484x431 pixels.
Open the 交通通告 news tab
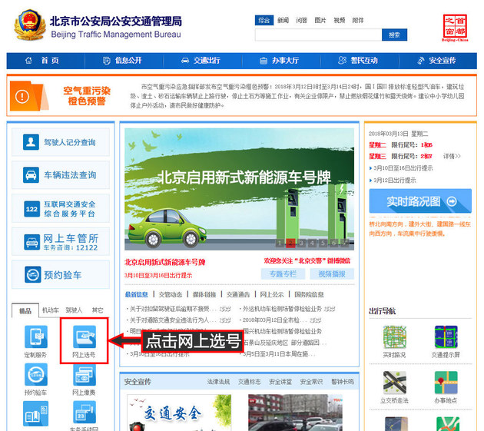coord(238,294)
